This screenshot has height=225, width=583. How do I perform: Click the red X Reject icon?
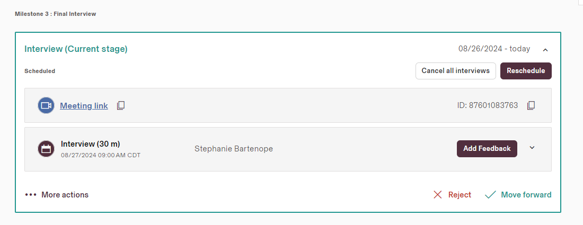point(437,195)
